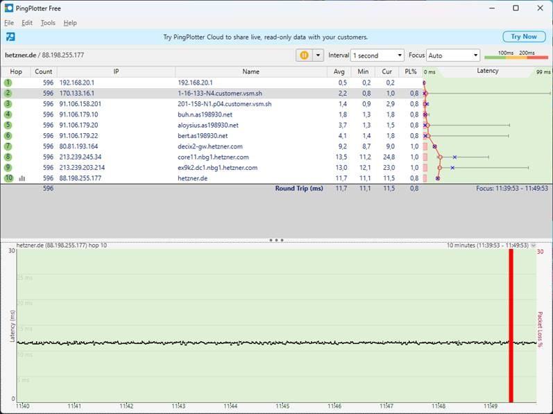Image resolution: width=553 pixels, height=414 pixels.
Task: Select hop 2 green circle icon
Action: [x=8, y=94]
